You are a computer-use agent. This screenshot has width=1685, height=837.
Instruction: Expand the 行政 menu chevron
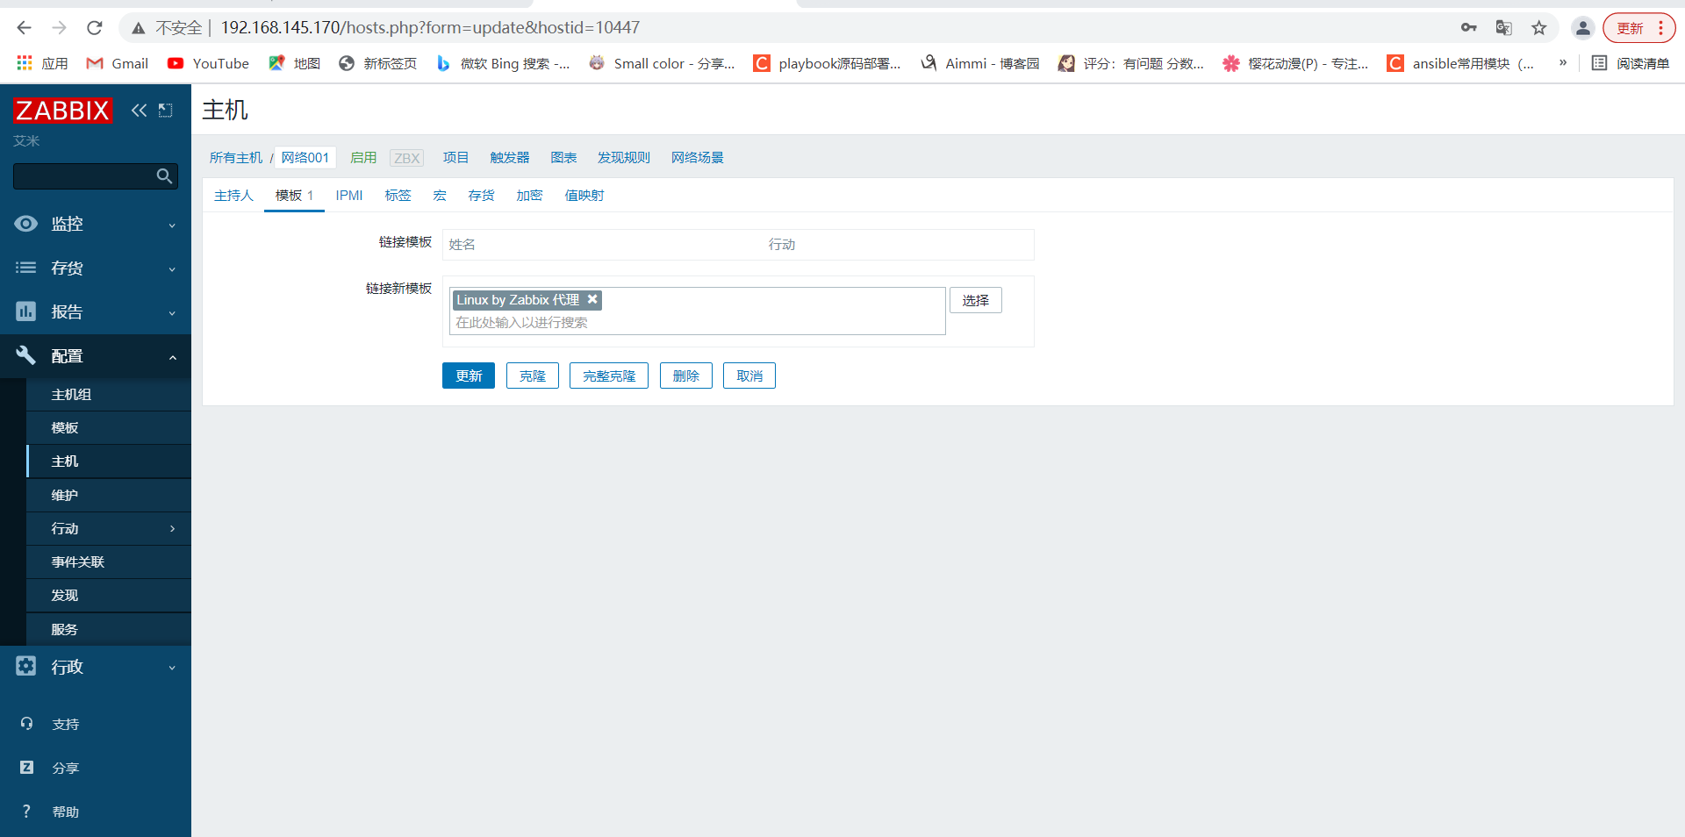point(172,668)
